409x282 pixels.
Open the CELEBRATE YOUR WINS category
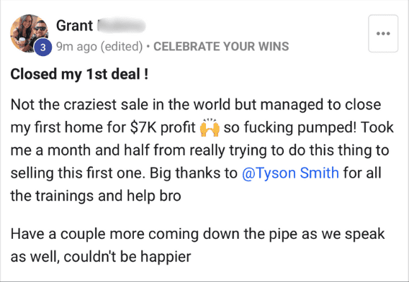[221, 47]
